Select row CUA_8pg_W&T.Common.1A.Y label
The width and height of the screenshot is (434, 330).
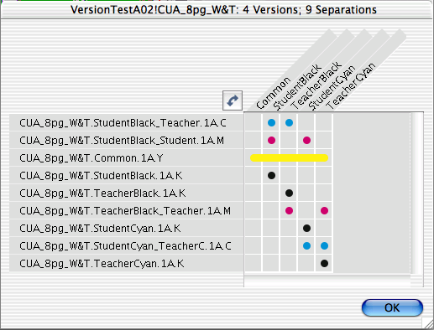(92, 158)
